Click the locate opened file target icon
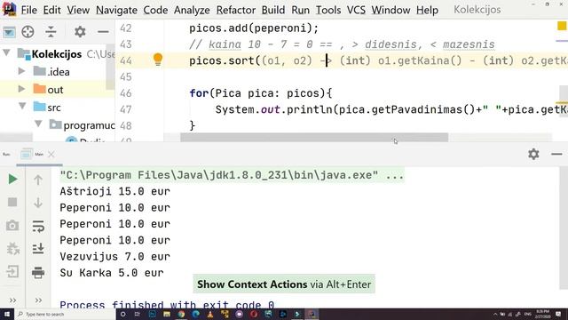568x320 pixels. tap(28, 32)
